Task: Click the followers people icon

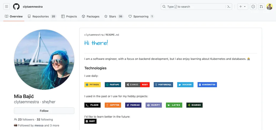Action: tap(15, 119)
